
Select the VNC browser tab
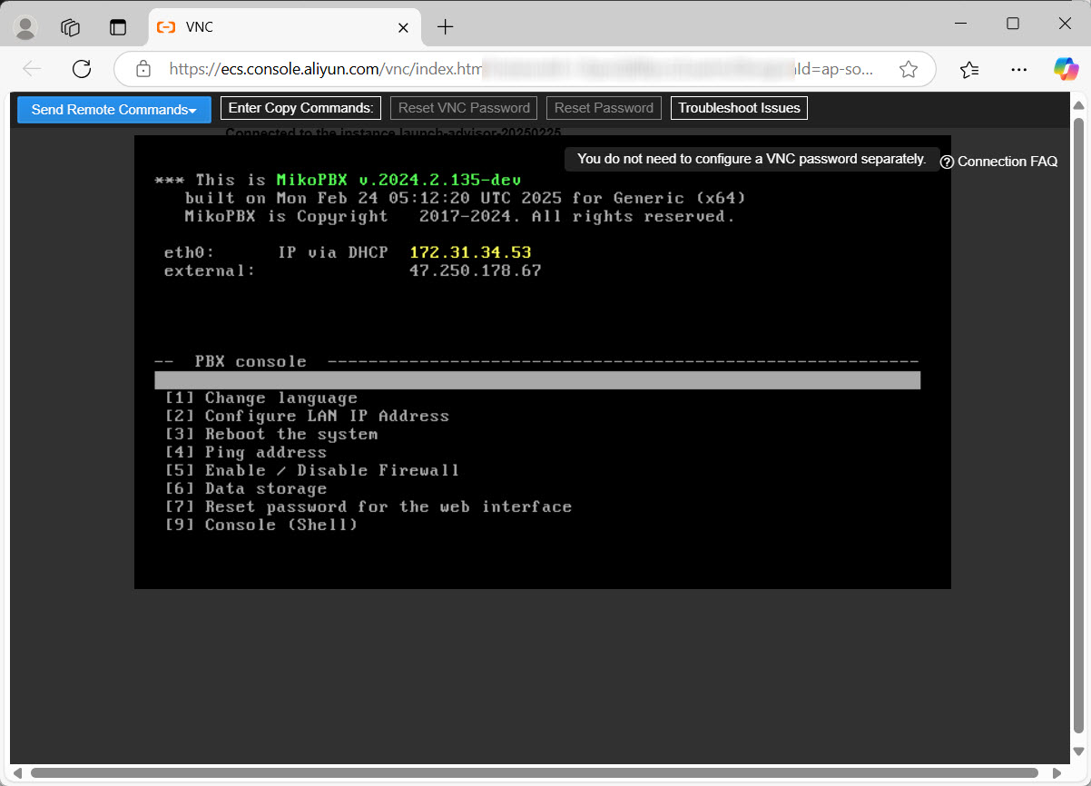pos(272,27)
